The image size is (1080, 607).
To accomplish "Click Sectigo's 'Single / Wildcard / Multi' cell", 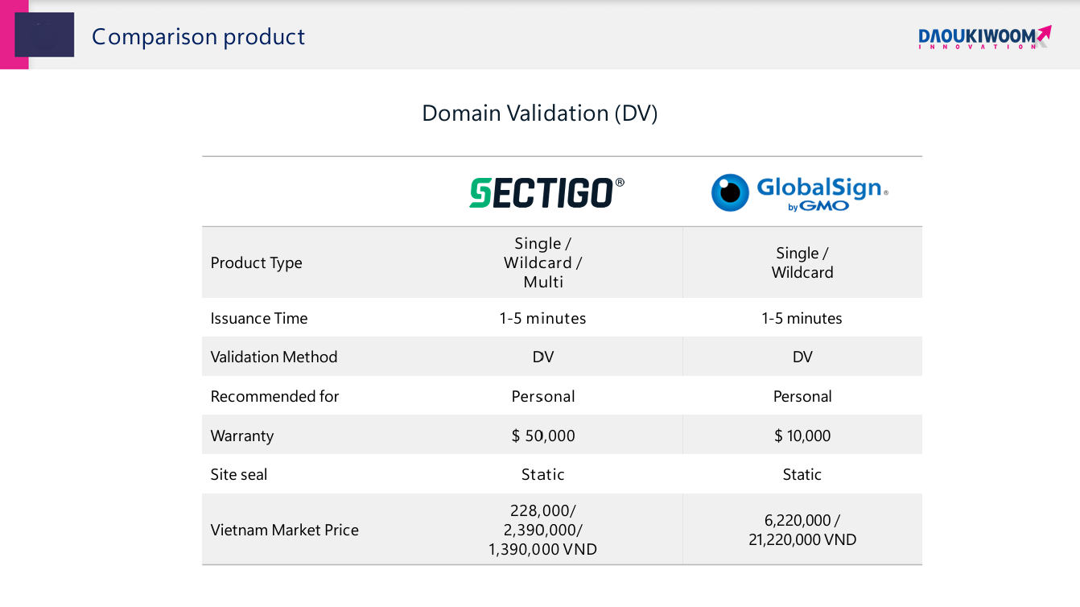I will tap(543, 262).
